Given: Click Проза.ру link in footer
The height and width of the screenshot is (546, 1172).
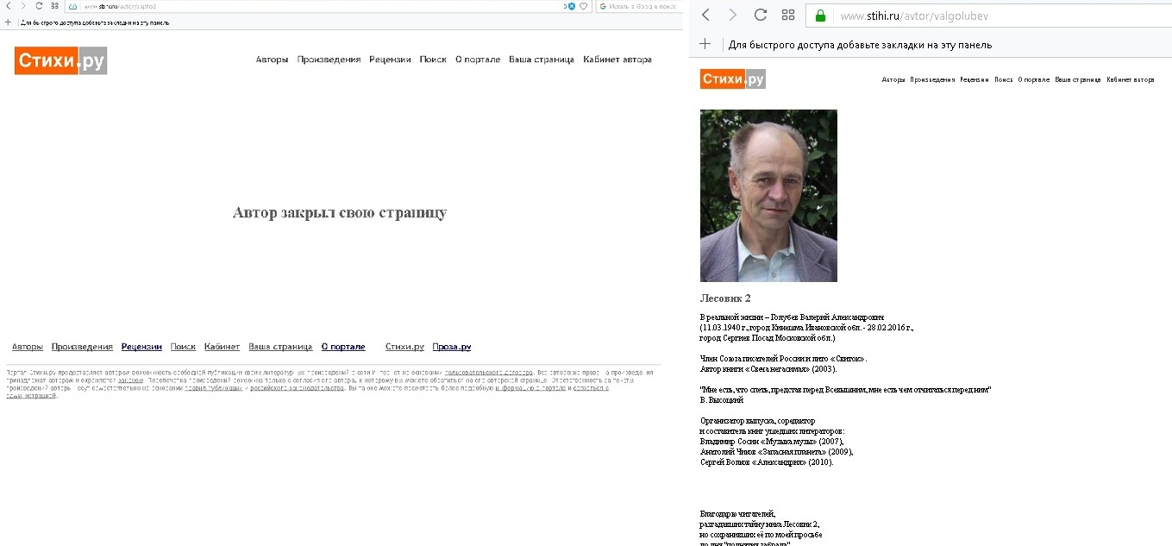Looking at the screenshot, I should click(452, 347).
